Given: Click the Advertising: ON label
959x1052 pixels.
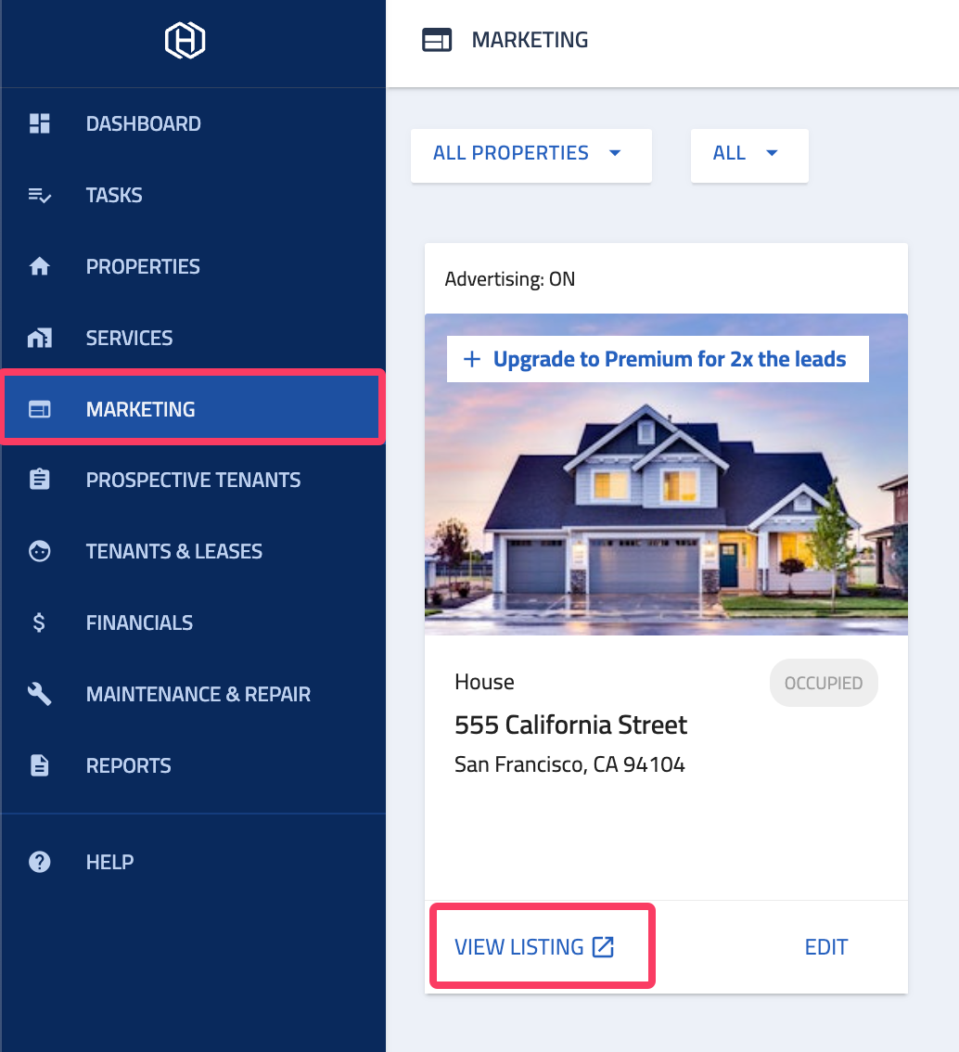Looking at the screenshot, I should pyautogui.click(x=510, y=279).
